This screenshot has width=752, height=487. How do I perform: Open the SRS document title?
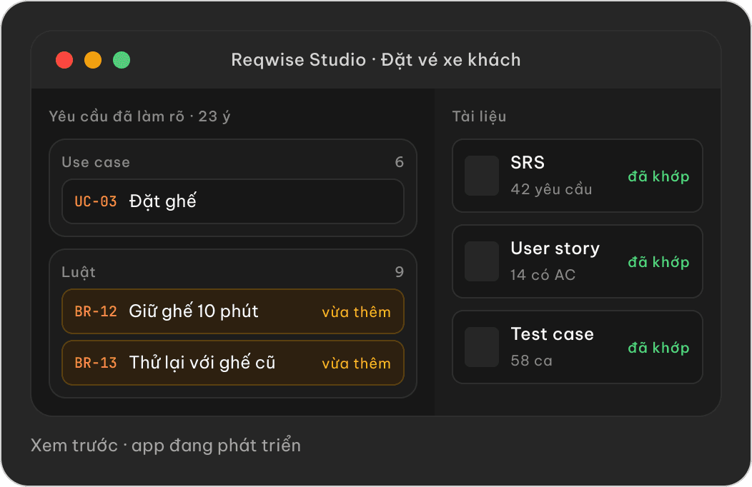coord(528,162)
